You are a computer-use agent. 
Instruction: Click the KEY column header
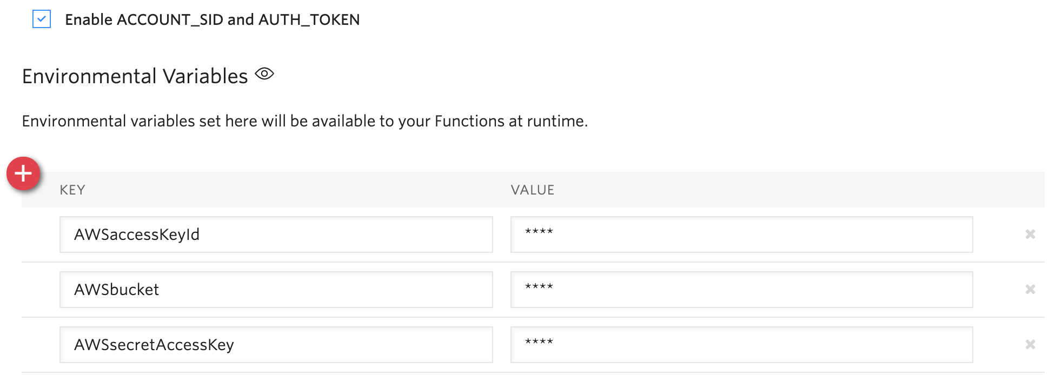coord(72,190)
